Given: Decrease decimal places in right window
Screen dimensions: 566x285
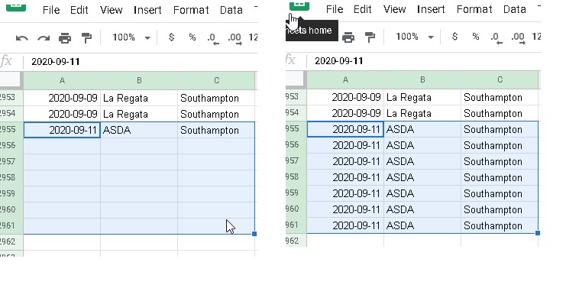Looking at the screenshot, I should [496, 37].
